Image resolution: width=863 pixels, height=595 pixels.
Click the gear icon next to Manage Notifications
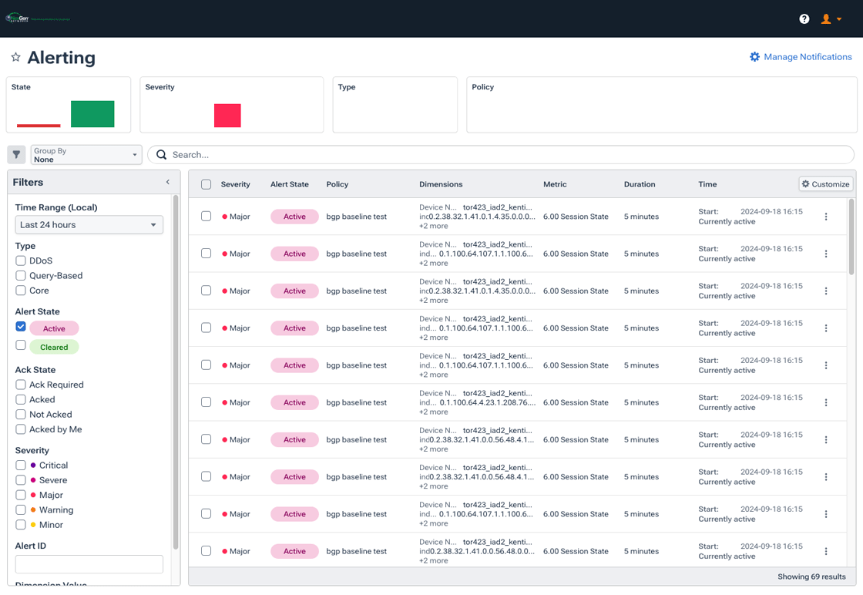(x=754, y=56)
